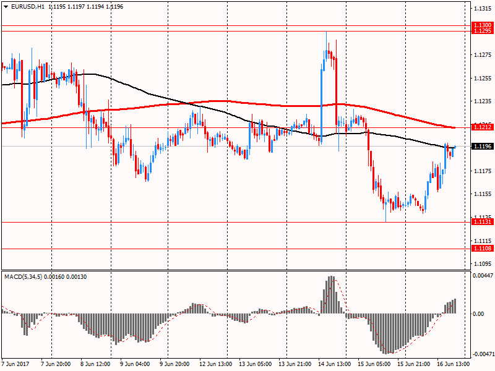Image resolution: width=495 pixels, height=371 pixels.
Task: Click the 15 Jun 05:00 time label
Action: (x=374, y=364)
